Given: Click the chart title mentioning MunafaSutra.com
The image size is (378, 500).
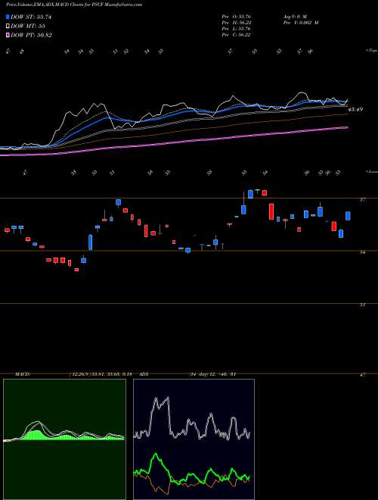Looking at the screenshot, I should pos(74,5).
